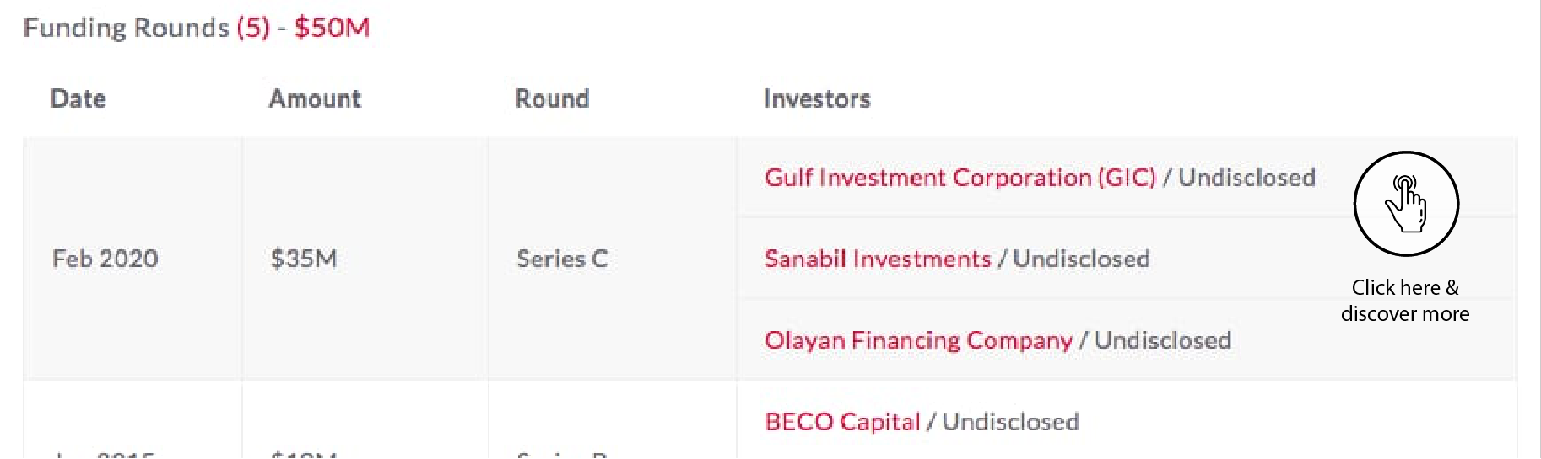This screenshot has width=1541, height=459.
Task: Click Undisclosed beside Sanabil Investments
Action: pos(1081,259)
